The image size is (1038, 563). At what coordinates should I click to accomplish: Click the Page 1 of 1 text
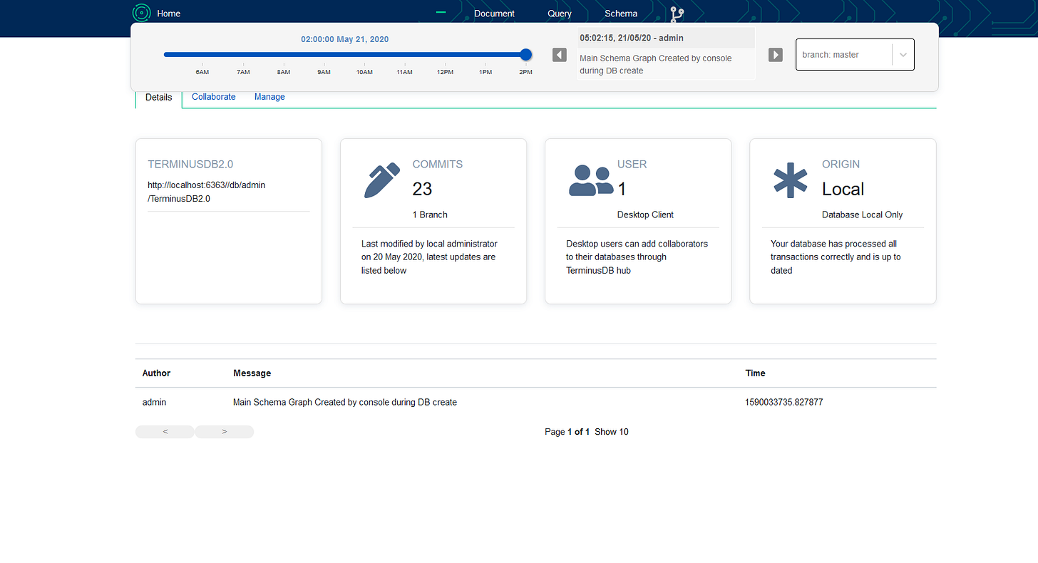coord(567,432)
